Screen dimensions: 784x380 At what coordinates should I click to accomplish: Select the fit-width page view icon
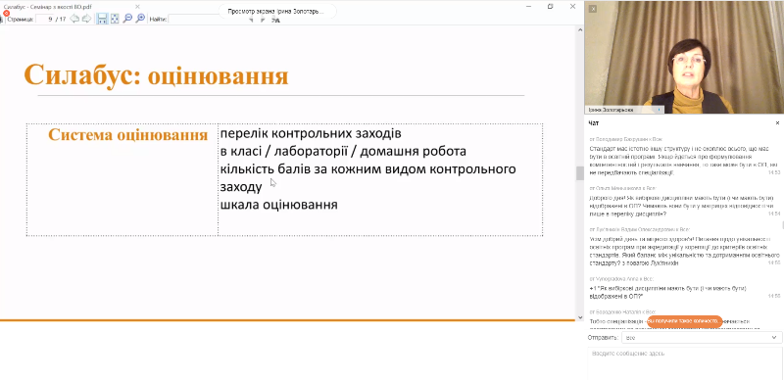tap(102, 19)
